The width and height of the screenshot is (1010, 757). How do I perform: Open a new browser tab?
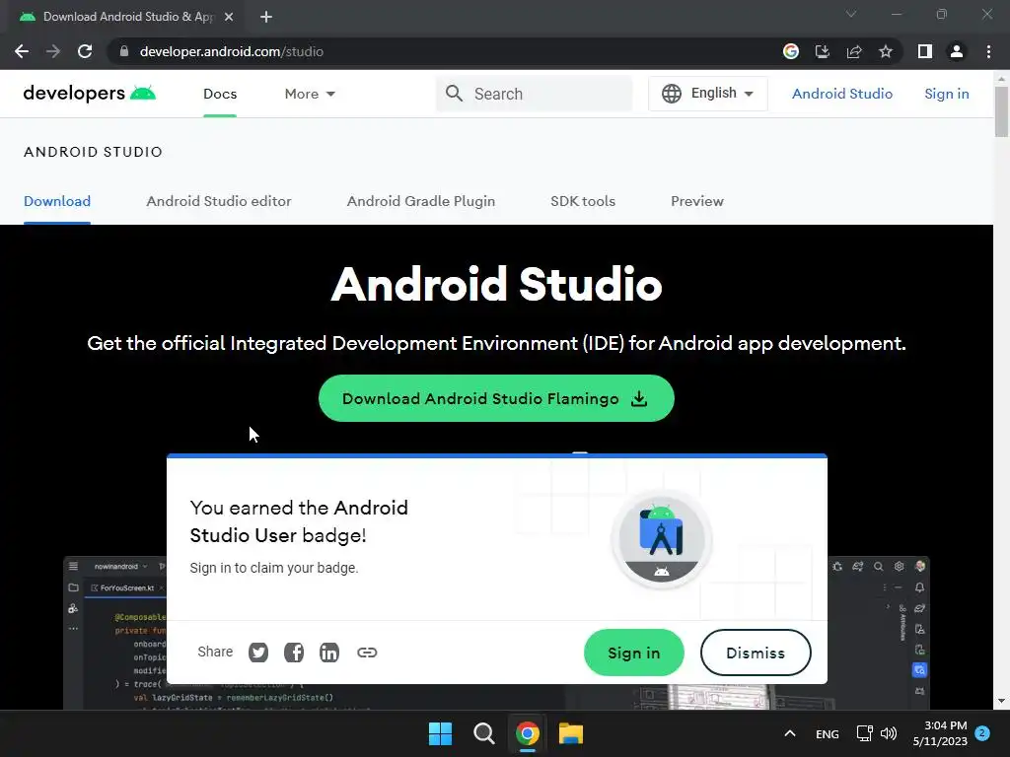pos(266,17)
